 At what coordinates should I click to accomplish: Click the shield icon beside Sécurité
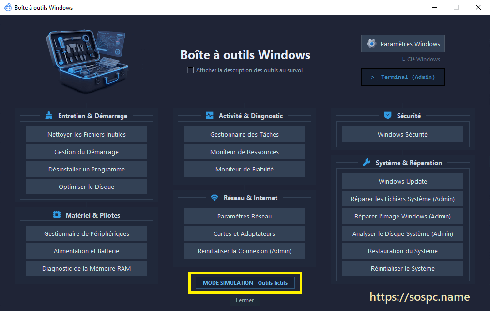pos(388,115)
